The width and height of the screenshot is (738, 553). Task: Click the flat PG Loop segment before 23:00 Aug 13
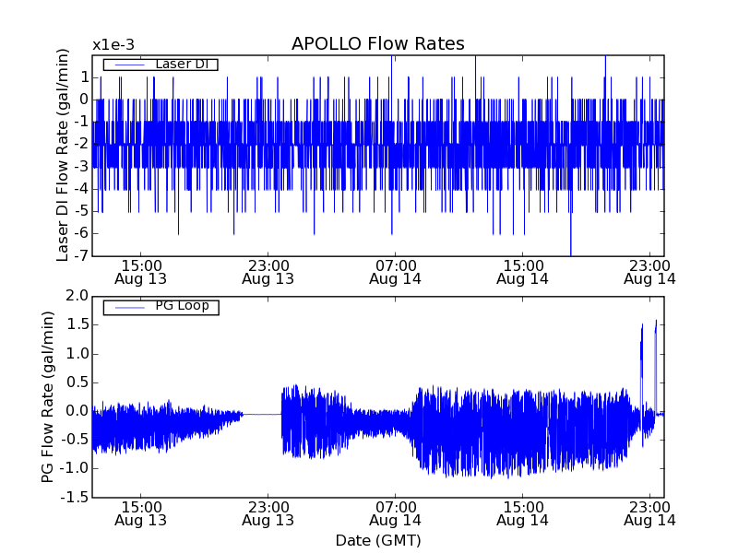point(262,415)
